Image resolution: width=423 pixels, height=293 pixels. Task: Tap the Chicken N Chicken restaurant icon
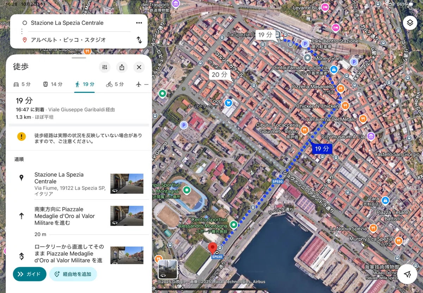tap(345, 106)
